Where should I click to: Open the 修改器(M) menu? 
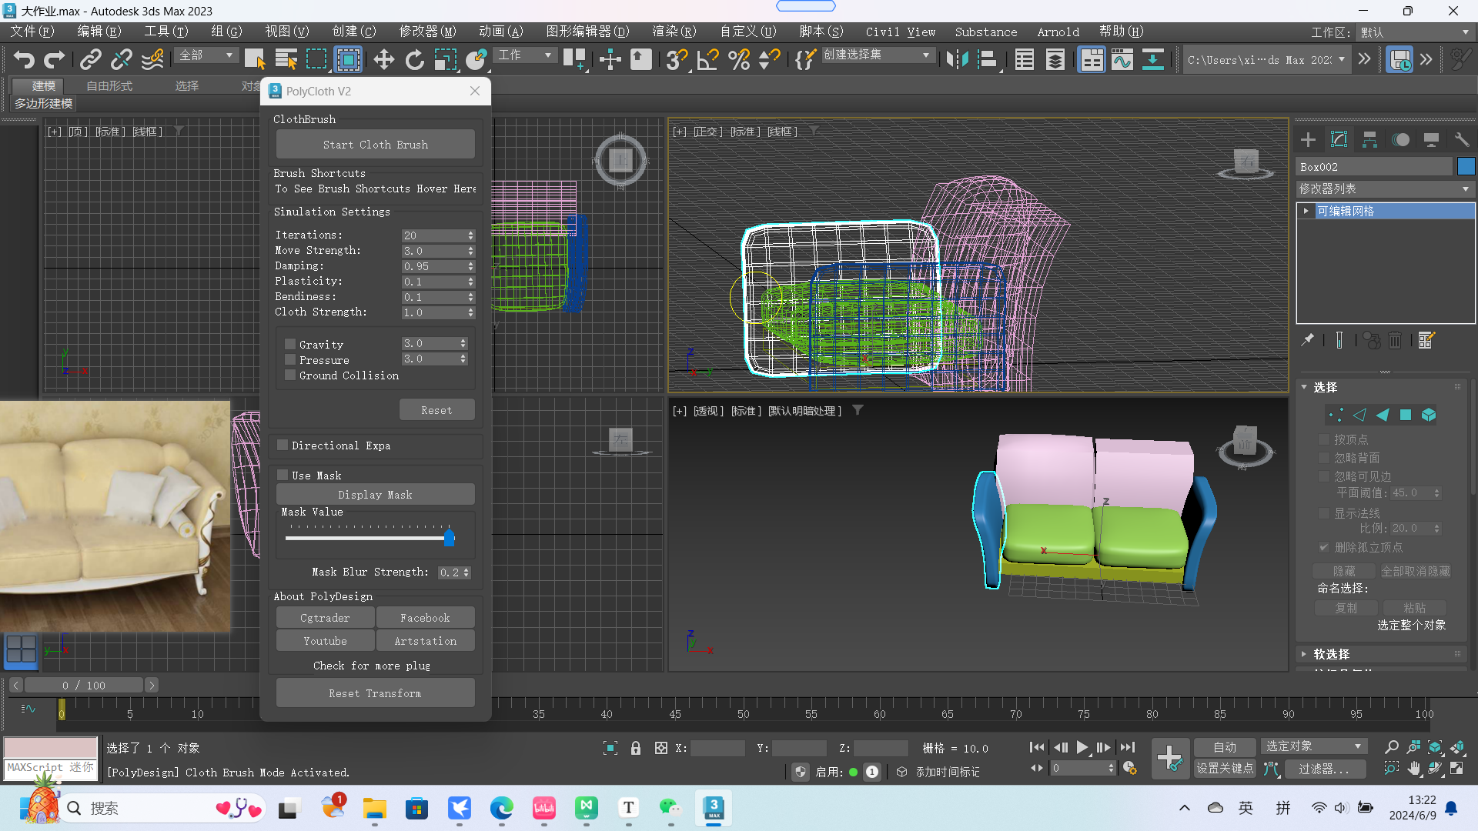pos(427,32)
